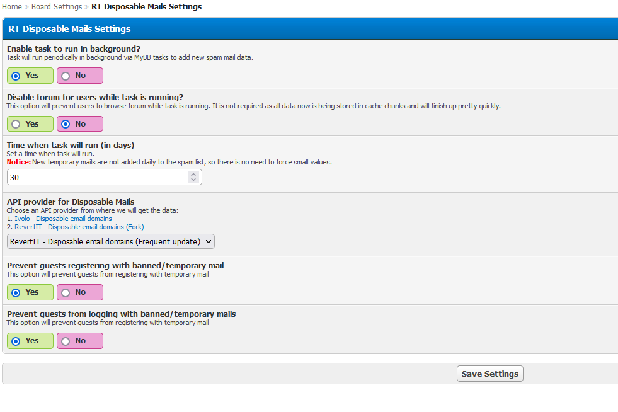Click the current RT Disposable Mails Settings breadcrumb
The image size is (618, 412).
pyautogui.click(x=147, y=7)
